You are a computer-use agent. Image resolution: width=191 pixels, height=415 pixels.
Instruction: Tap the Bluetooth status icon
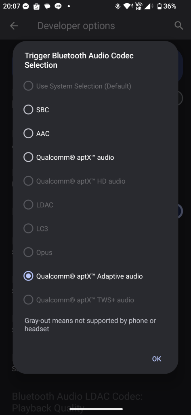118,6
